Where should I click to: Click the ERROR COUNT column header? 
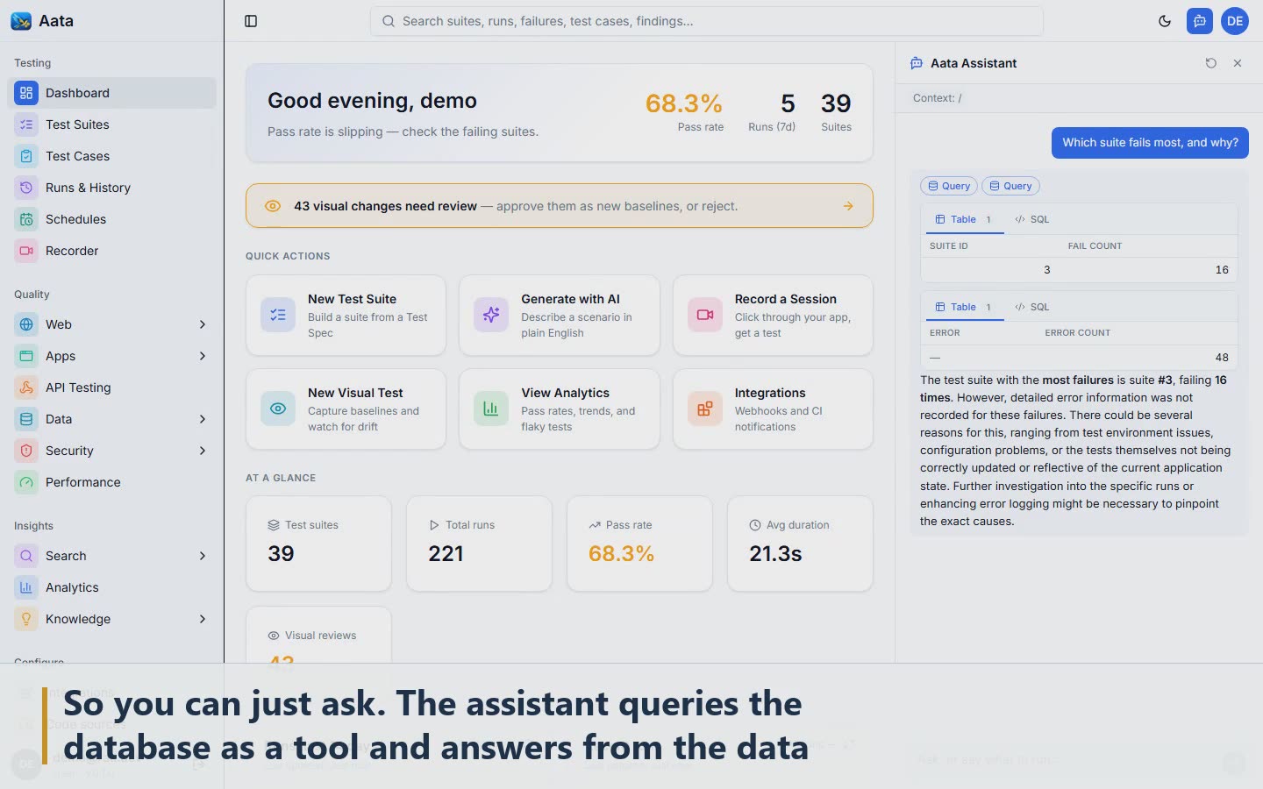tap(1077, 333)
